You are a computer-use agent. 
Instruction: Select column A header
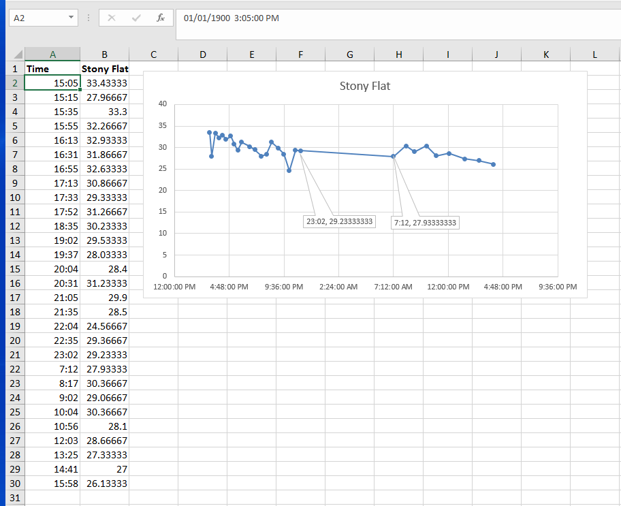(52, 54)
